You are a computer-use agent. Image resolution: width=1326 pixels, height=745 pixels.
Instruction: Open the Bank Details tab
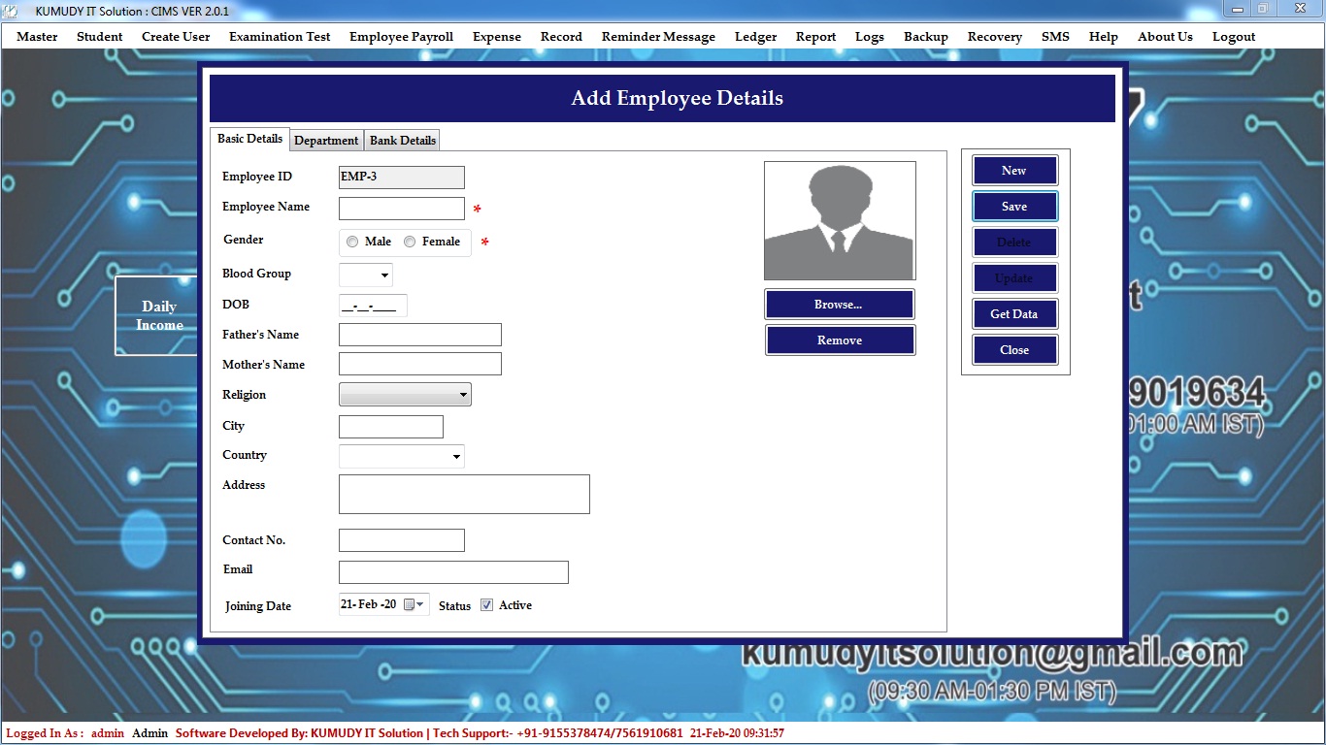[x=403, y=141]
